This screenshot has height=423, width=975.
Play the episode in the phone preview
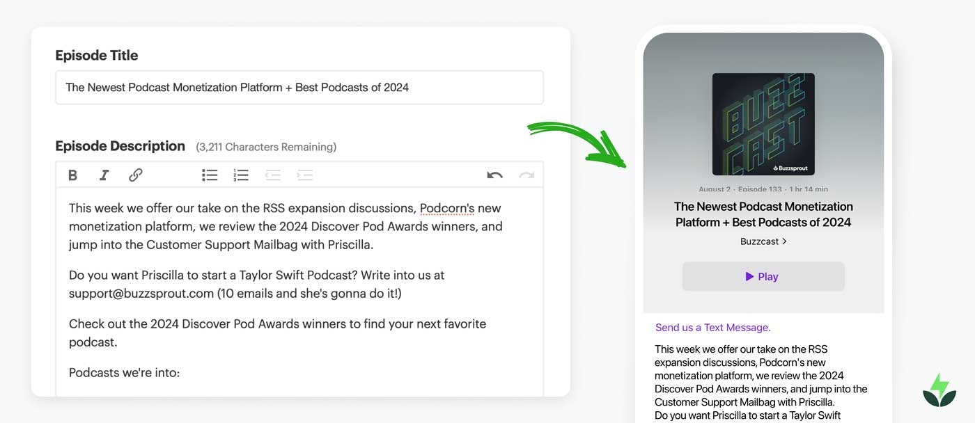763,276
